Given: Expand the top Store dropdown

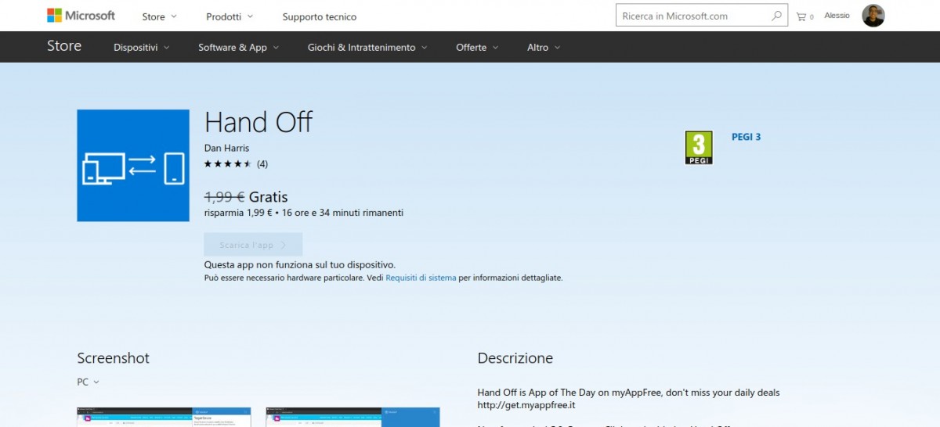Looking at the screenshot, I should tap(160, 16).
